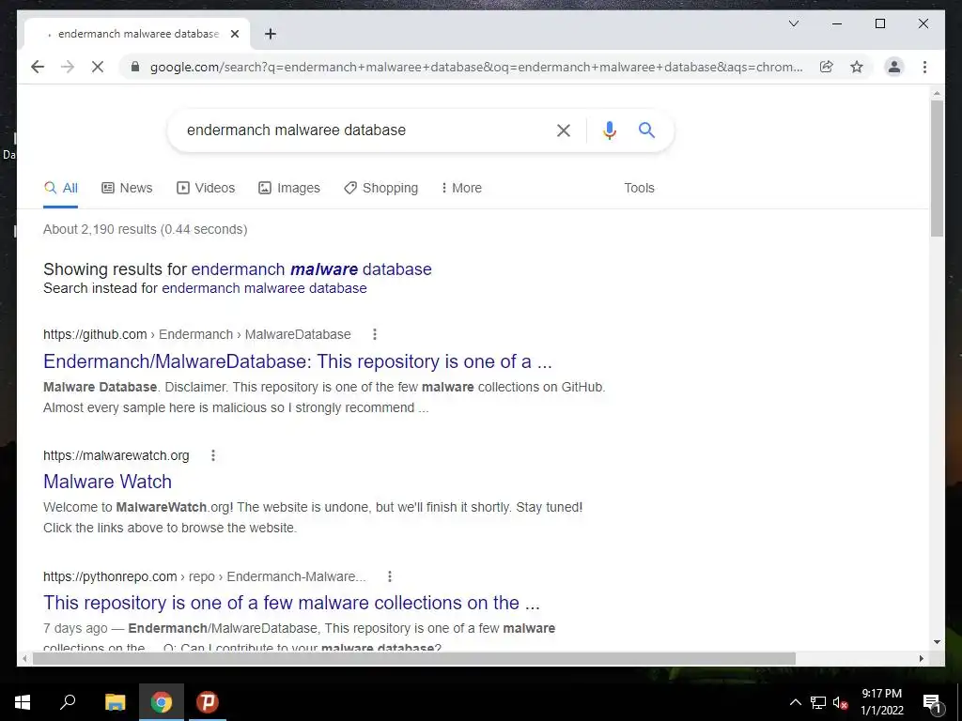
Task: Click the forward navigation arrow
Action: coord(68,67)
